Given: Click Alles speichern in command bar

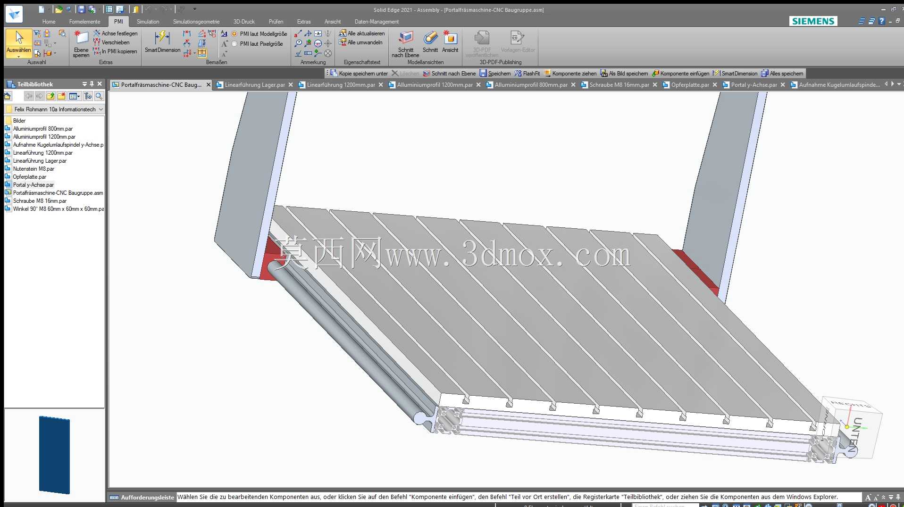Looking at the screenshot, I should point(782,74).
